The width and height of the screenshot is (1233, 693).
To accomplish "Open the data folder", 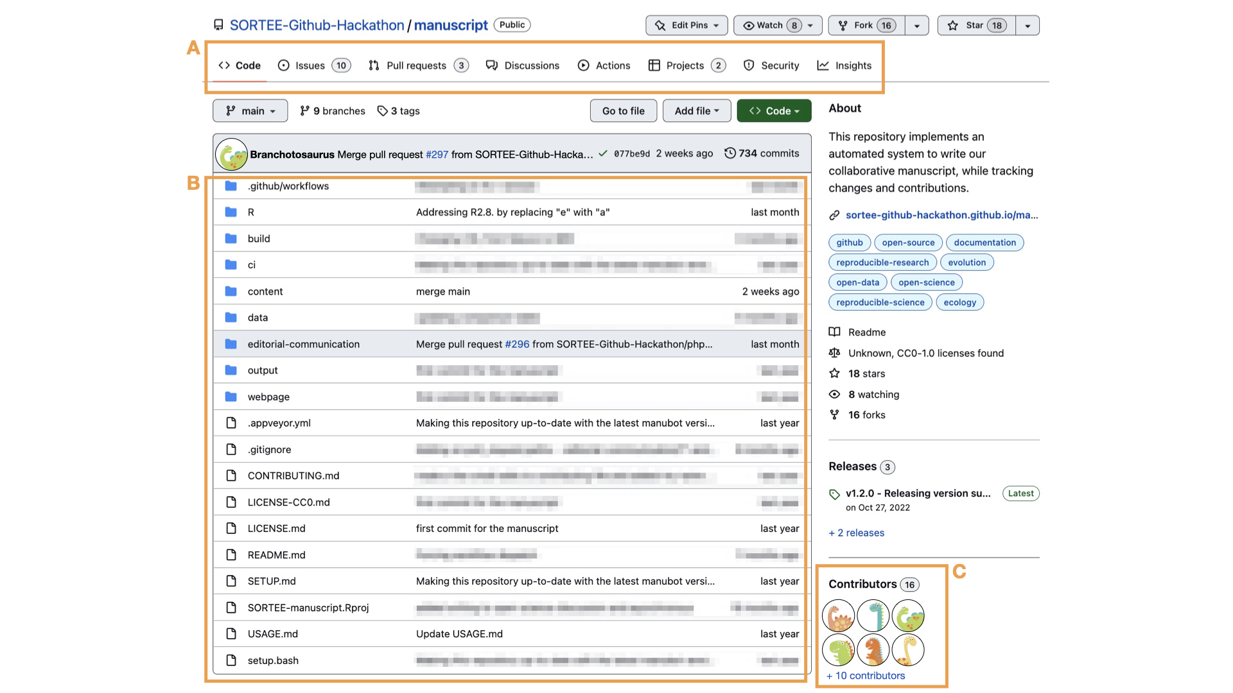I will 258,318.
